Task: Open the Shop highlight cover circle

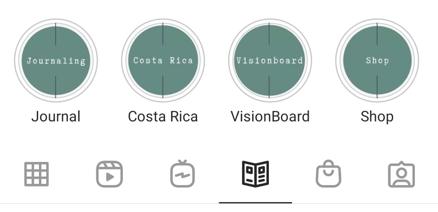Action: point(377,60)
